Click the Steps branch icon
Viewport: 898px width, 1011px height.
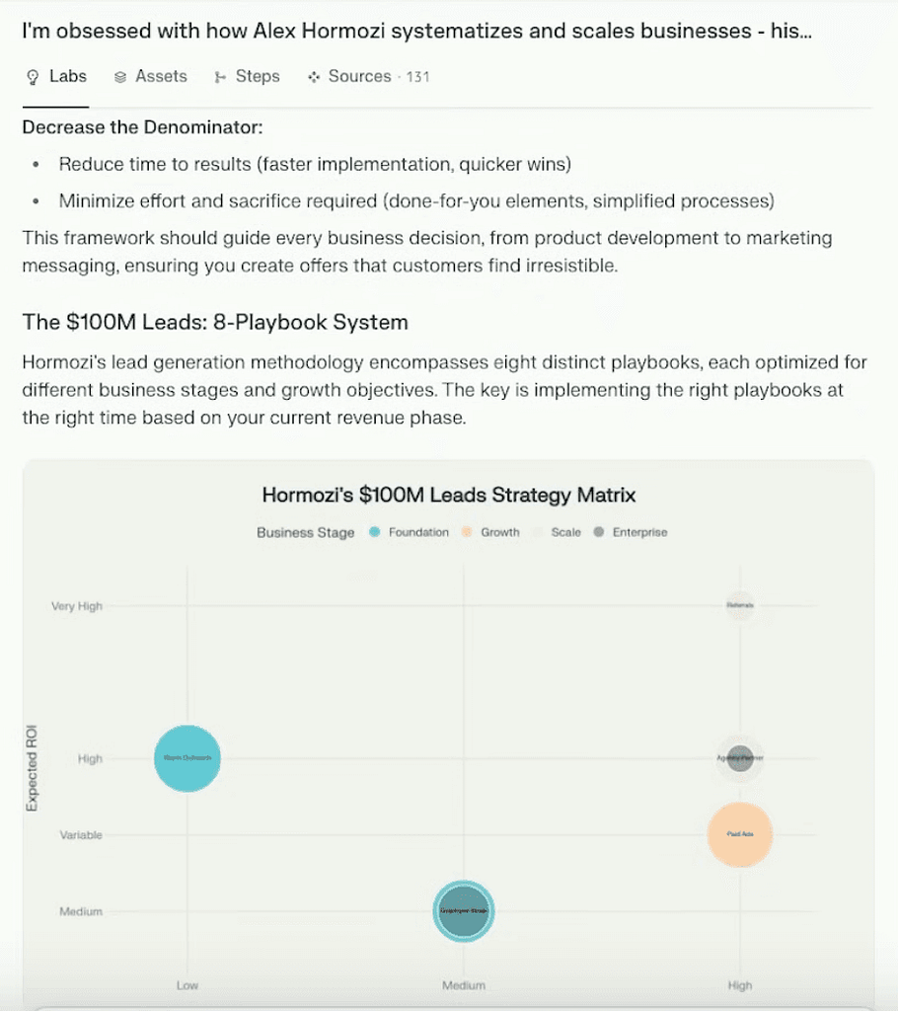point(219,76)
